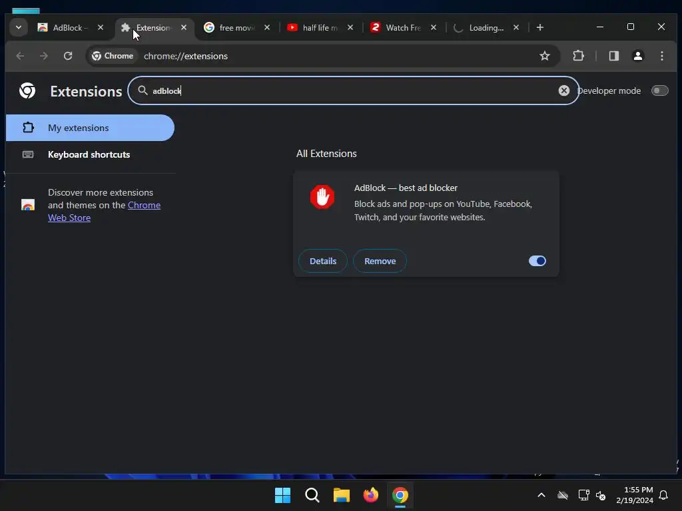Image resolution: width=682 pixels, height=511 pixels.
Task: Click the Chrome taskbar icon
Action: (x=400, y=495)
